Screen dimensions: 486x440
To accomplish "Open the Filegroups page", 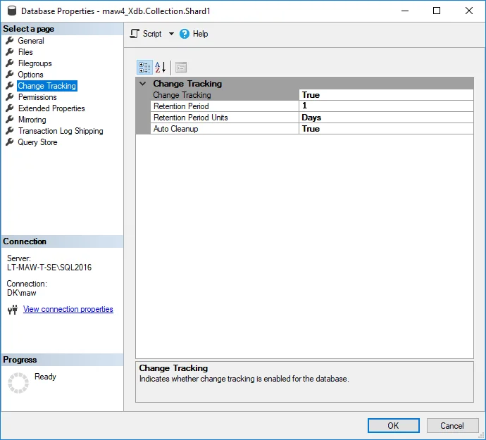I will coord(35,63).
